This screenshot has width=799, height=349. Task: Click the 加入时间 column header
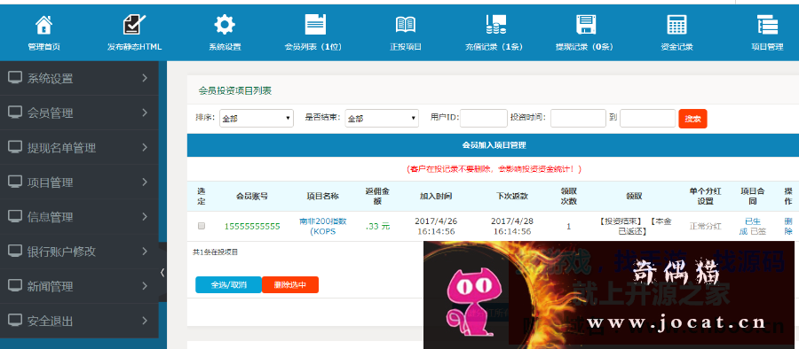point(436,196)
